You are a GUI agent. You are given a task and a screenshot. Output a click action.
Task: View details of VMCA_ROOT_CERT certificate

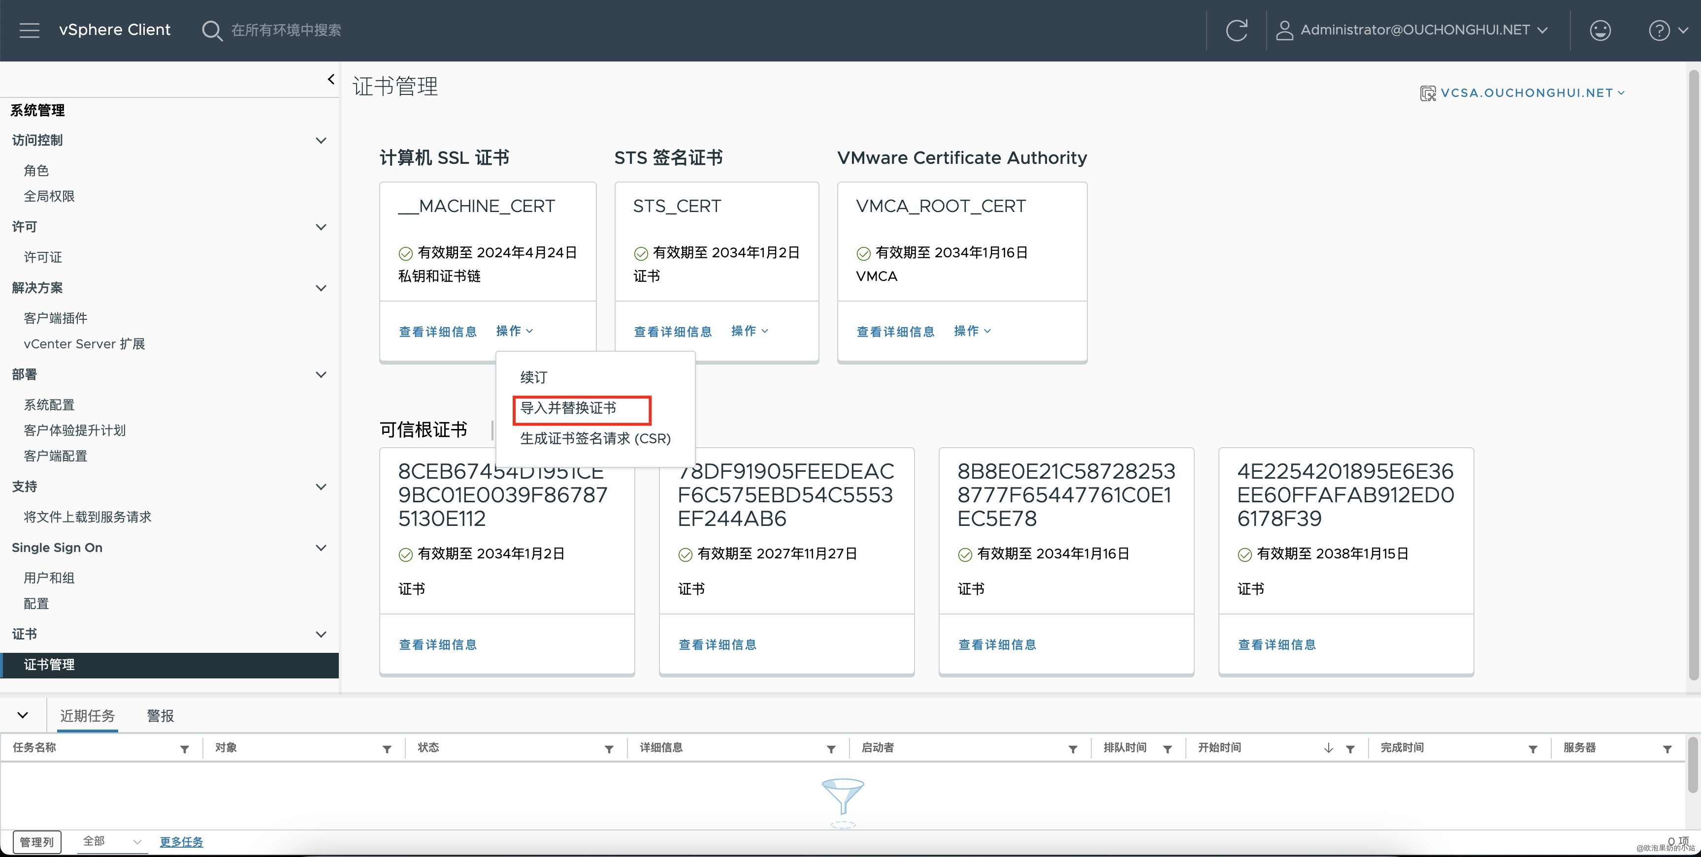pyautogui.click(x=895, y=332)
